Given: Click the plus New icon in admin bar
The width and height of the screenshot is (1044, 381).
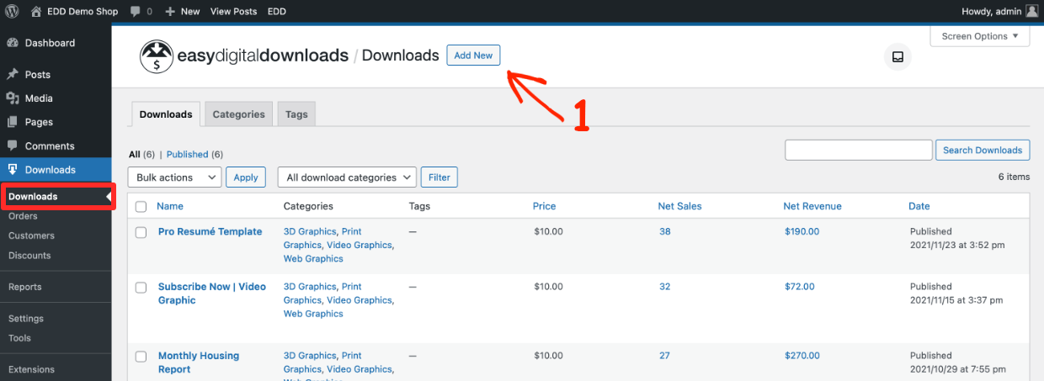Looking at the screenshot, I should [x=170, y=12].
